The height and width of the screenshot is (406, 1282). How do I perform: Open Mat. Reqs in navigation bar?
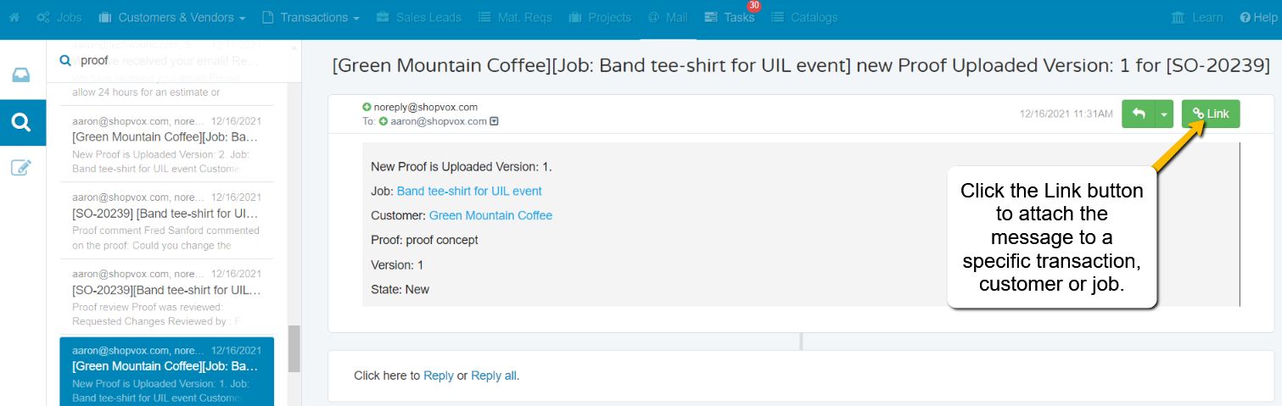tap(514, 17)
